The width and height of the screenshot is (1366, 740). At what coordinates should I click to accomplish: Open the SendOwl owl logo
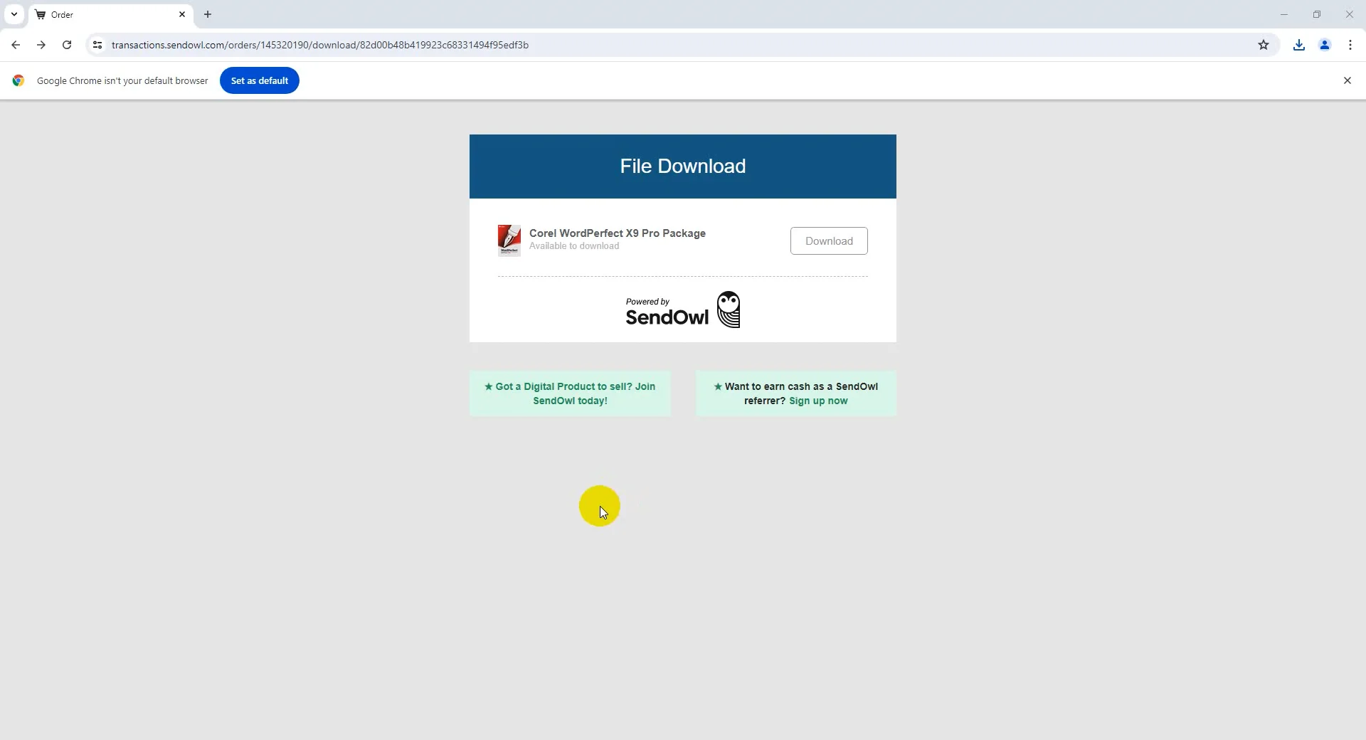click(x=729, y=310)
